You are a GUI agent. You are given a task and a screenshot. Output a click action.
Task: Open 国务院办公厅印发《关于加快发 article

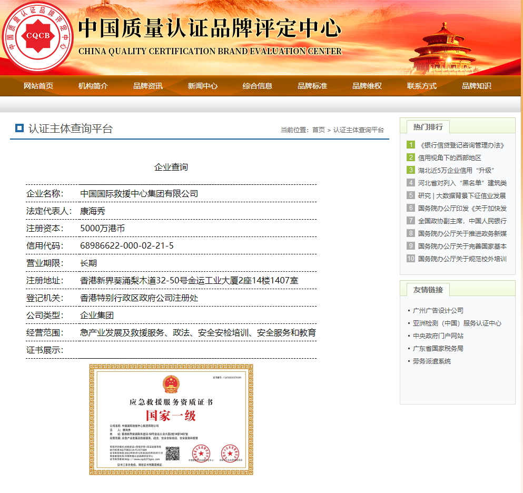(x=462, y=209)
